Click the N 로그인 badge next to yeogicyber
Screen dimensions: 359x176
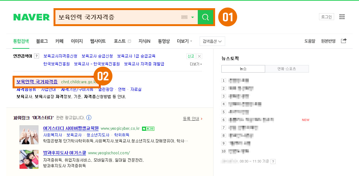[x=148, y=129]
